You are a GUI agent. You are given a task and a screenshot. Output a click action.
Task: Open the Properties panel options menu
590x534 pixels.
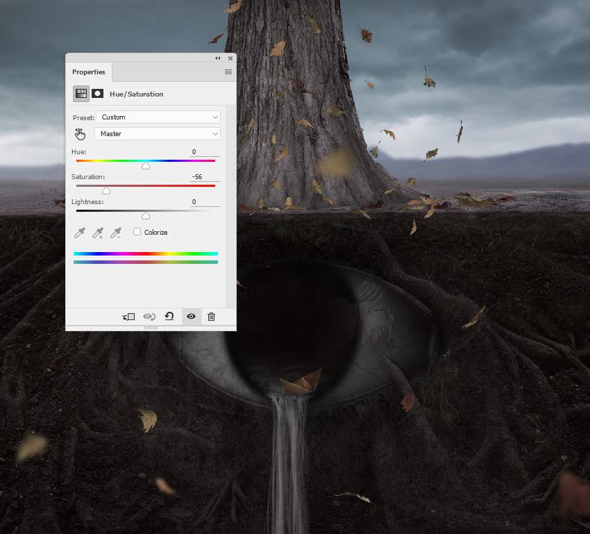[x=228, y=72]
